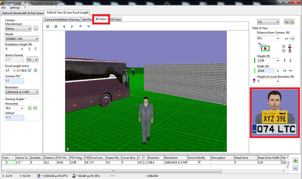
Task: Click the increase distance right green arrow
Action: pyautogui.click(x=292, y=39)
